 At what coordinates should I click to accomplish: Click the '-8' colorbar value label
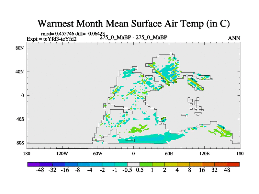[x=77, y=170]
